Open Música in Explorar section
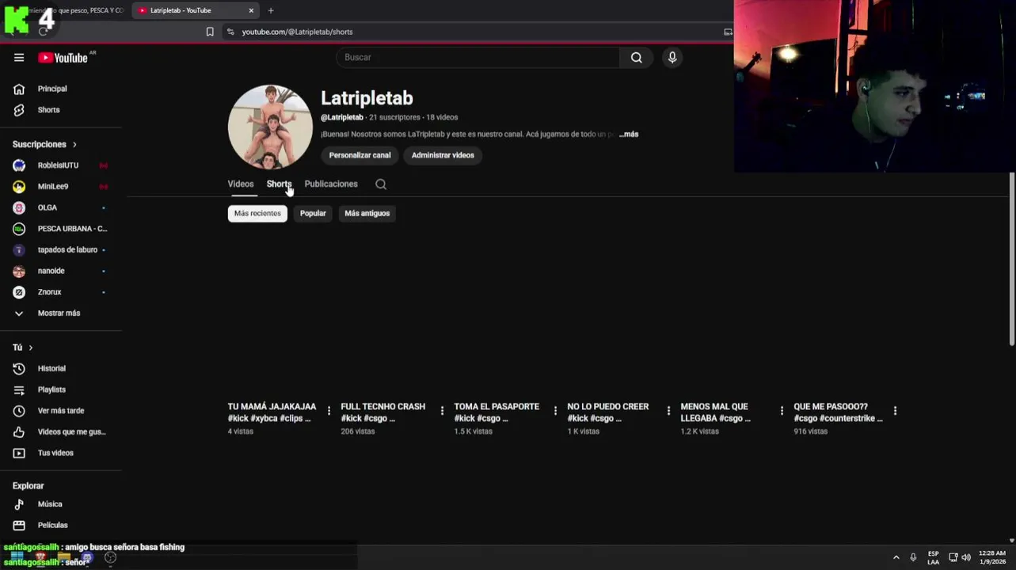Screen dimensions: 1016x570 click(50, 504)
